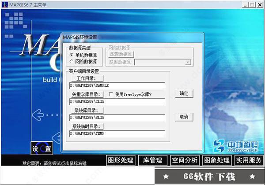
Task: Click the 系统库目录 button
Action: (x=87, y=111)
